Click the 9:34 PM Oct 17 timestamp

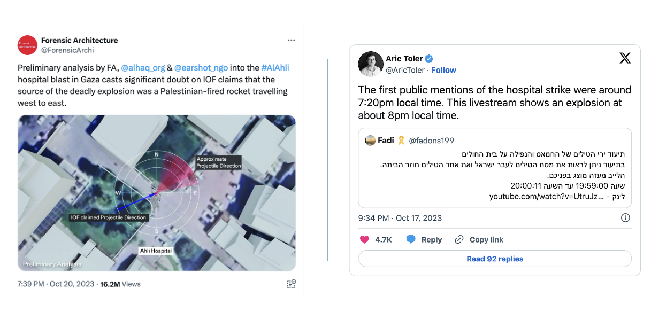tap(400, 218)
